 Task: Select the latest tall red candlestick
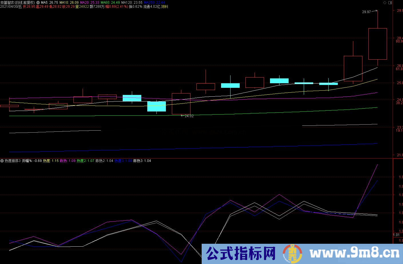[x=378, y=44]
